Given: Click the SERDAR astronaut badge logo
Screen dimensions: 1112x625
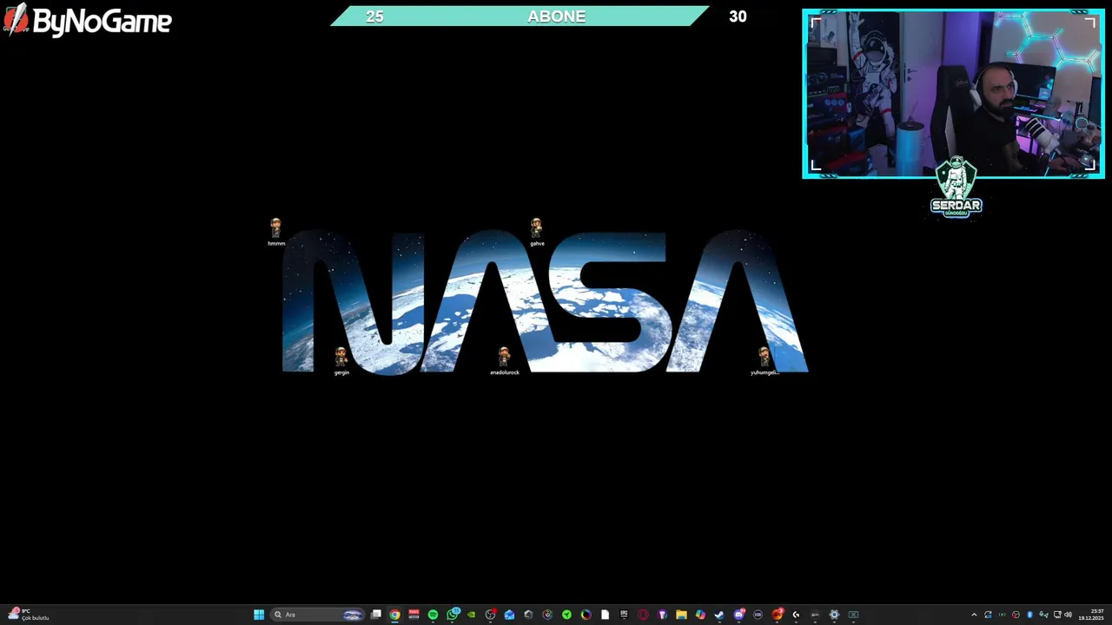Looking at the screenshot, I should (956, 187).
